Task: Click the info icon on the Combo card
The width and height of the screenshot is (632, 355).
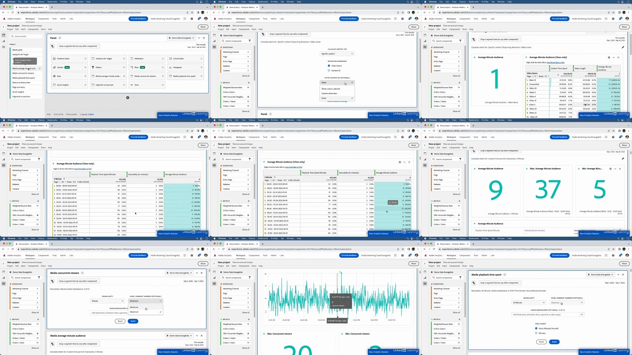Action: (85, 67)
